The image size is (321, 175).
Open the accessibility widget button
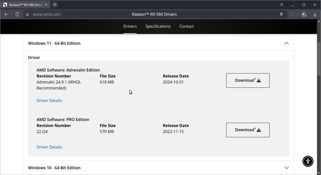pyautogui.click(x=308, y=161)
